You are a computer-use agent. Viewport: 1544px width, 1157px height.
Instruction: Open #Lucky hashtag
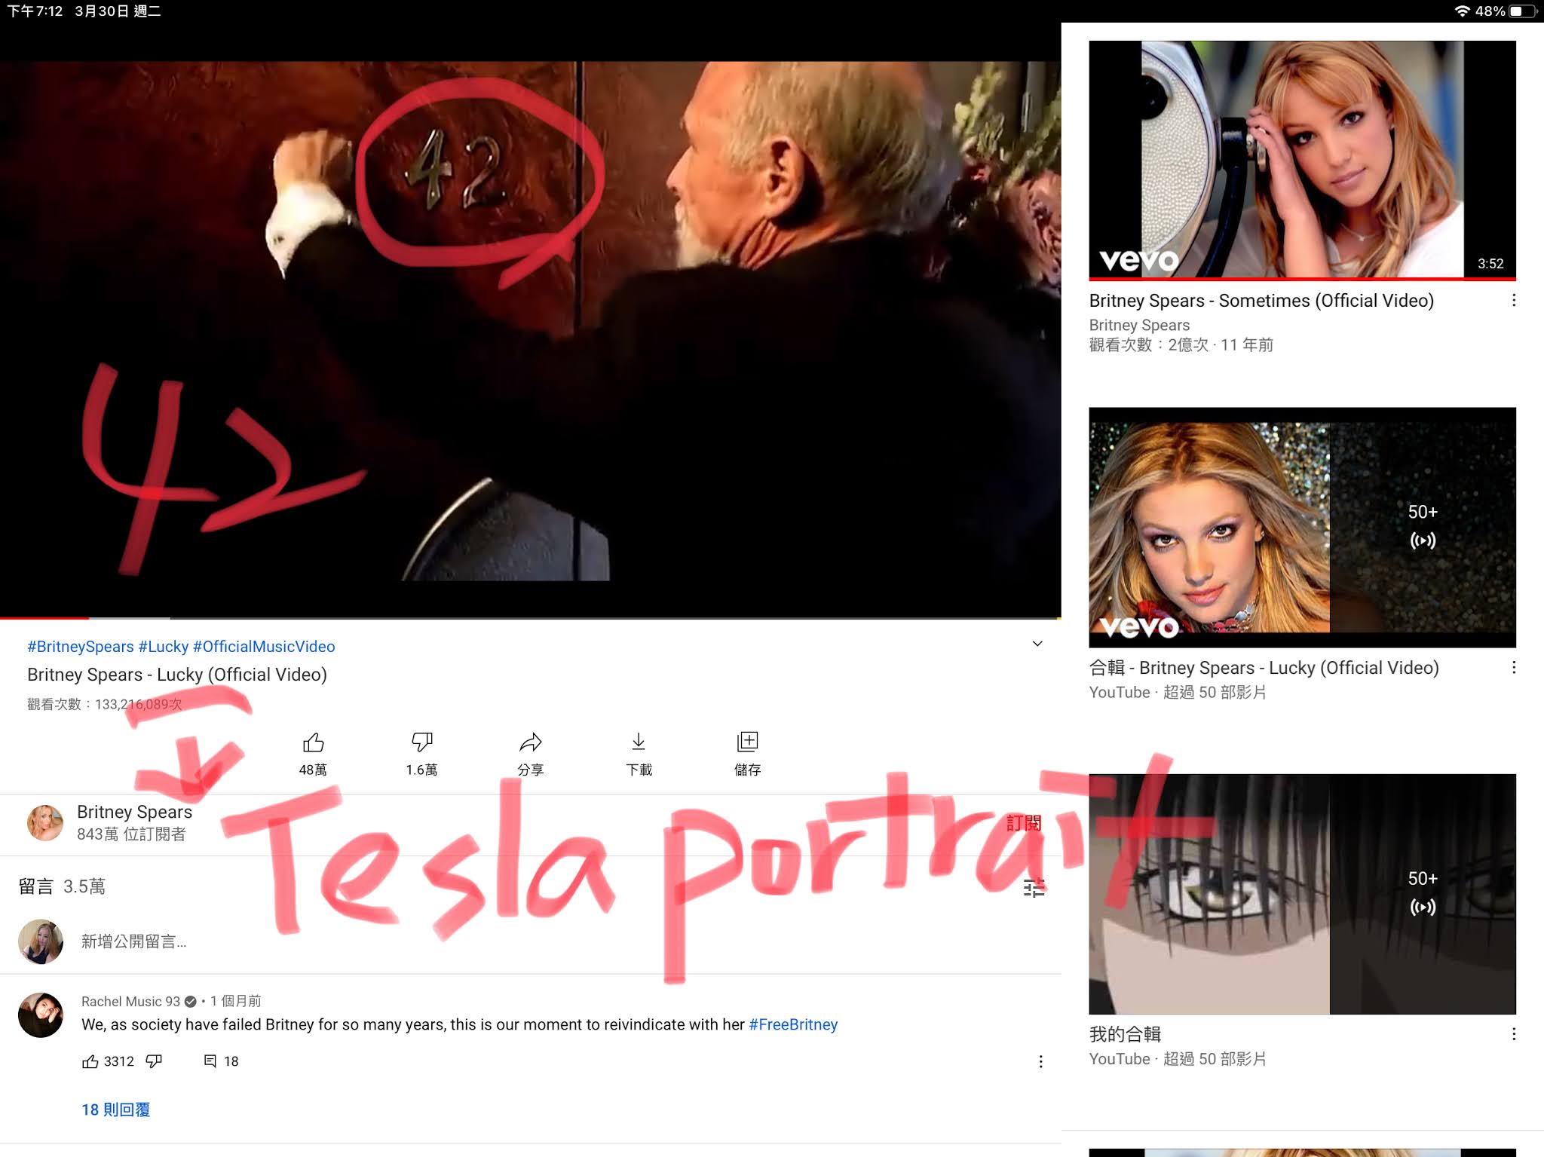coord(164,647)
